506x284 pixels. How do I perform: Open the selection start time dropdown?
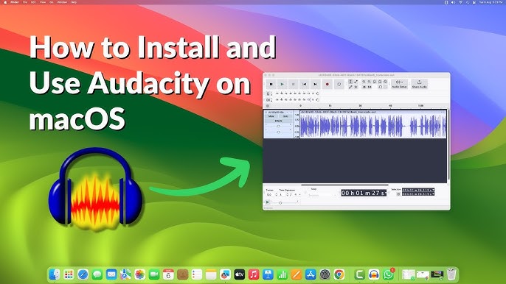433,190
